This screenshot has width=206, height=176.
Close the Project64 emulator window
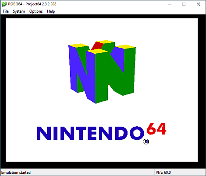[198, 4]
